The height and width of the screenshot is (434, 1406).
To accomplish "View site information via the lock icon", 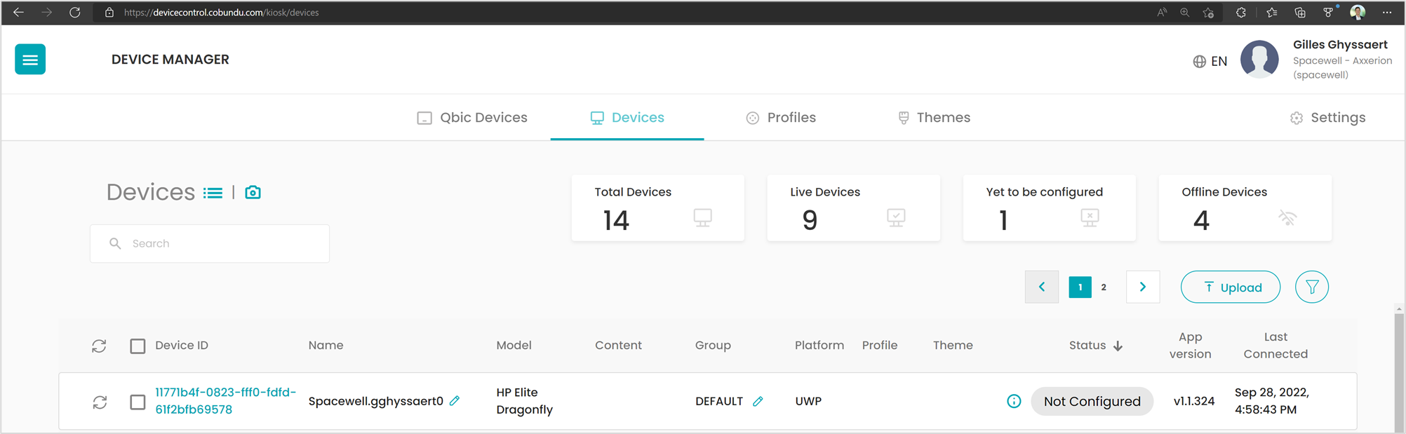I will click(109, 13).
